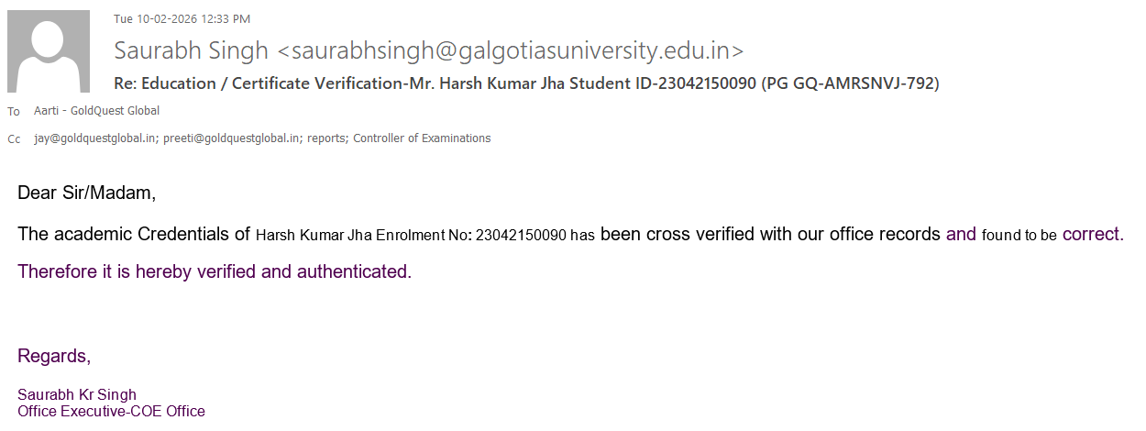The image size is (1146, 431).
Task: Click the To field label
Action: 14,111
